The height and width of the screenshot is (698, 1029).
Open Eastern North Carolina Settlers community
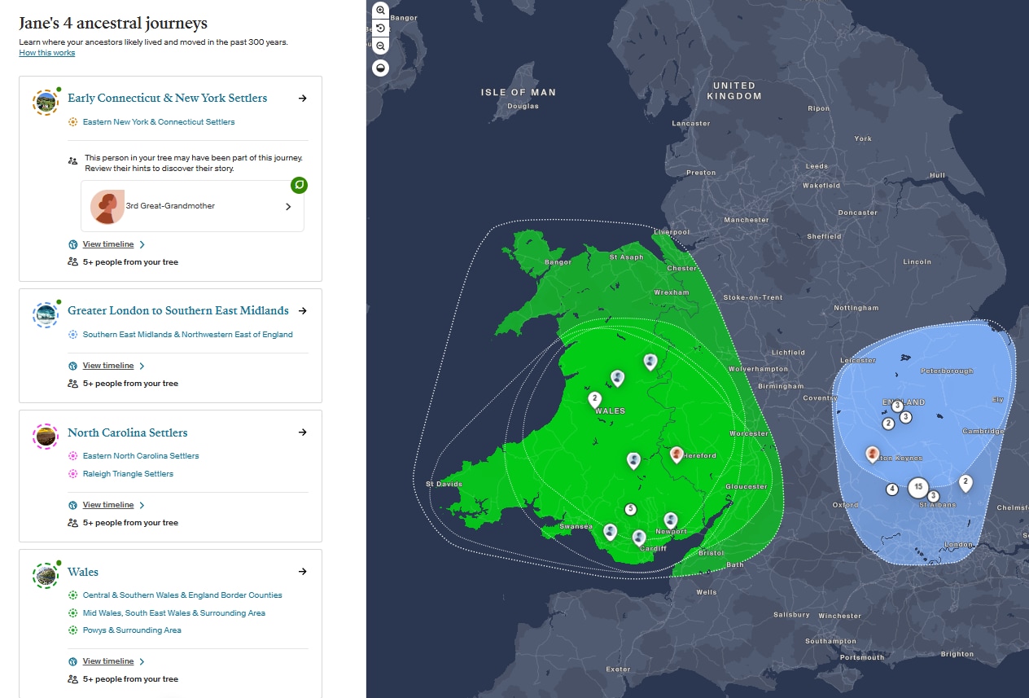pyautogui.click(x=141, y=456)
